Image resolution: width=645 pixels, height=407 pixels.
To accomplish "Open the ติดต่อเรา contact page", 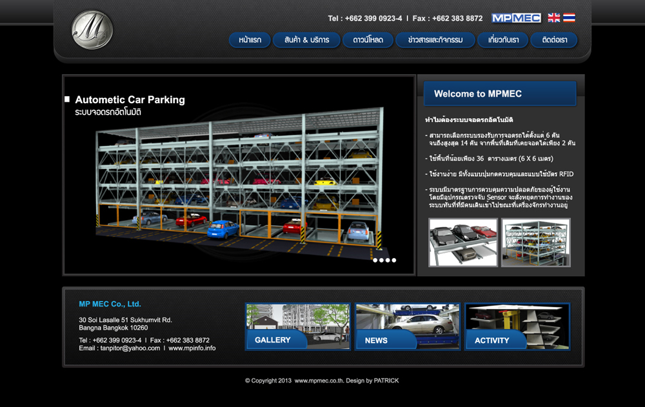I will 554,40.
